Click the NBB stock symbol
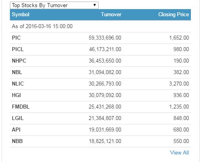The height and width of the screenshot is (162, 200). tap(17, 141)
